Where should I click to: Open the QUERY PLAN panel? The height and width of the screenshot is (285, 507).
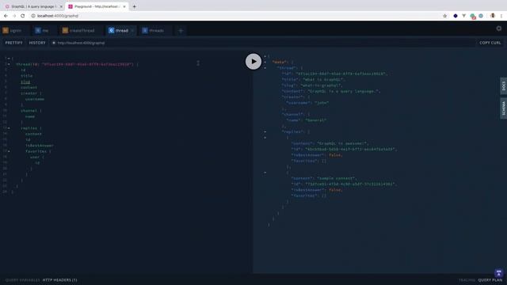click(490, 279)
